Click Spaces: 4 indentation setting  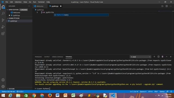143,91
